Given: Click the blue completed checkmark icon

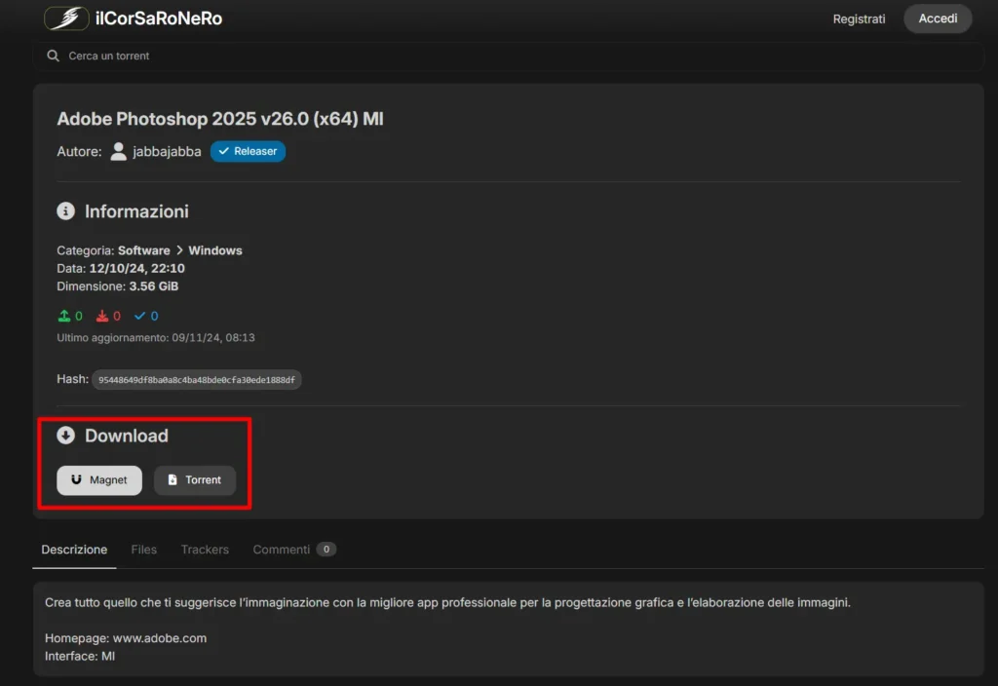Looking at the screenshot, I should (x=139, y=316).
